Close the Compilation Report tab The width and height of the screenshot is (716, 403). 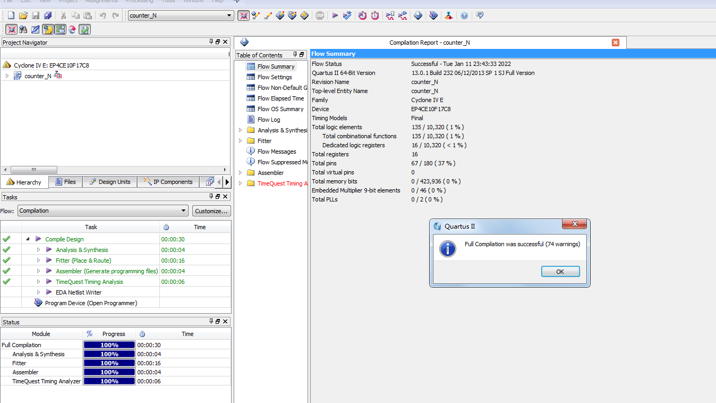[616, 43]
